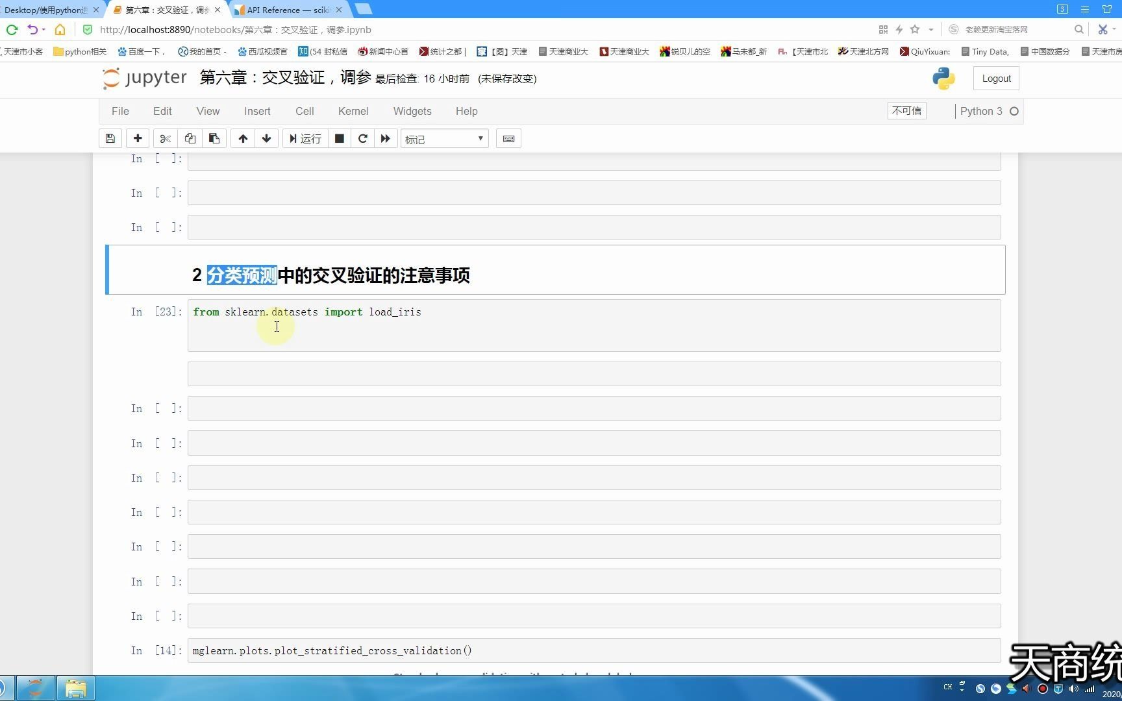Click the browser search magnifier icon

[1078, 29]
